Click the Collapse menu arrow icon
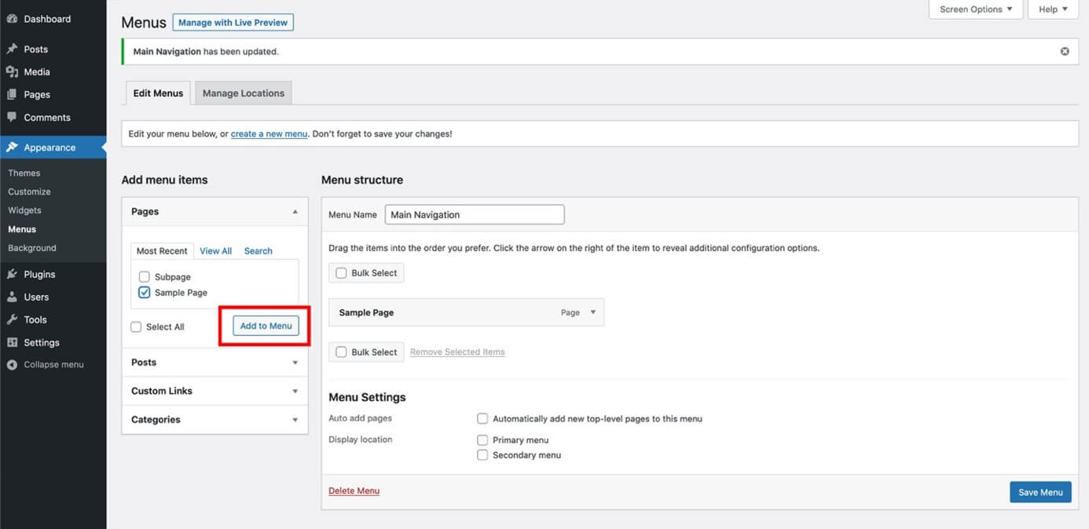The width and height of the screenshot is (1089, 529). (x=12, y=365)
